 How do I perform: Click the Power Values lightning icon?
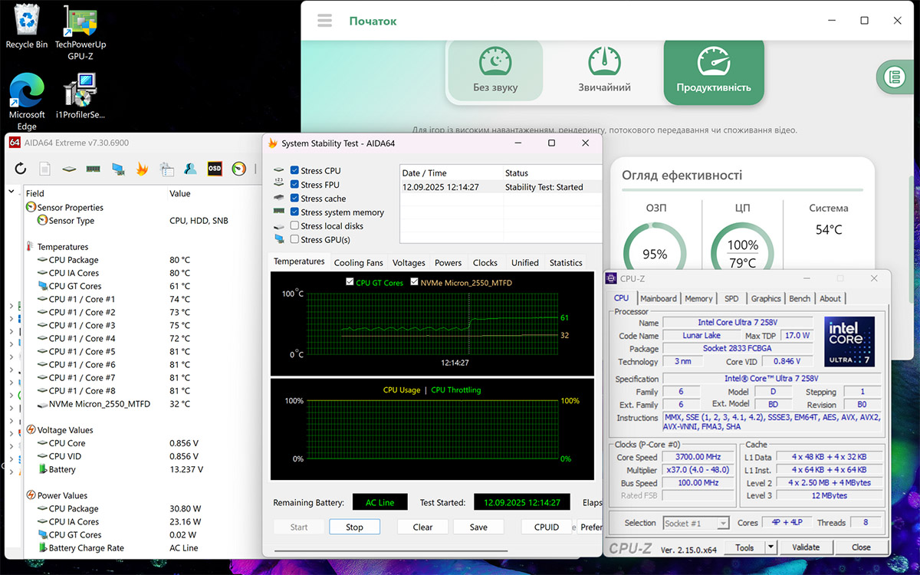pos(31,495)
